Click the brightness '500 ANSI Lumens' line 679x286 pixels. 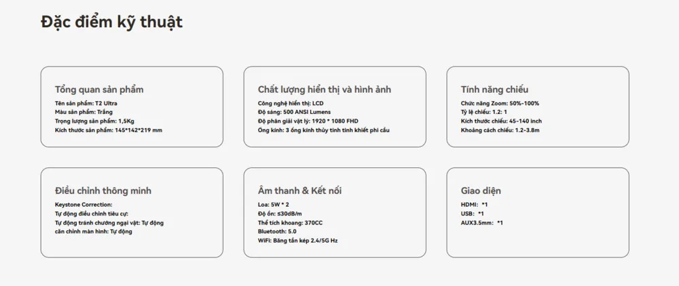click(x=288, y=112)
